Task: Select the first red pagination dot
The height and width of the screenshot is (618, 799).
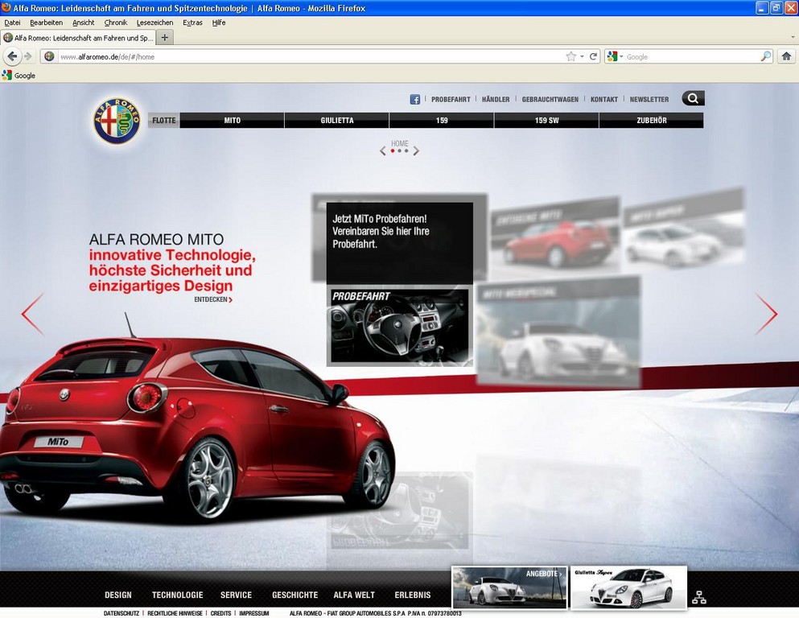Action: point(393,150)
